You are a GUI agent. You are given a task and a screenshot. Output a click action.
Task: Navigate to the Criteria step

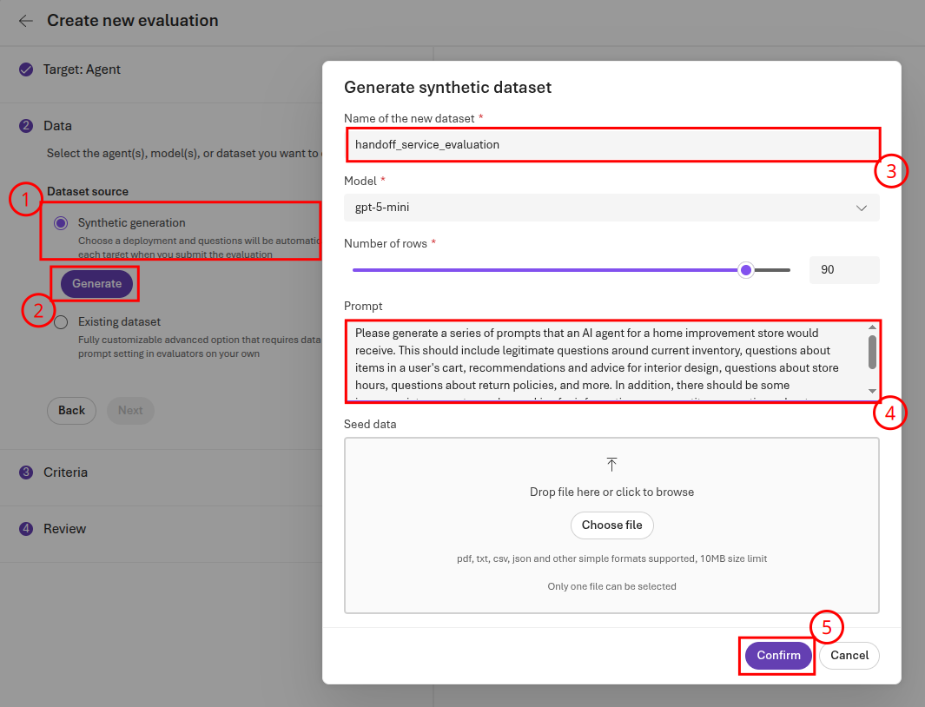click(65, 472)
